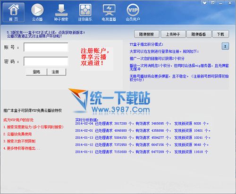
Task: Click the 随便看看 button
Action: 199,34
